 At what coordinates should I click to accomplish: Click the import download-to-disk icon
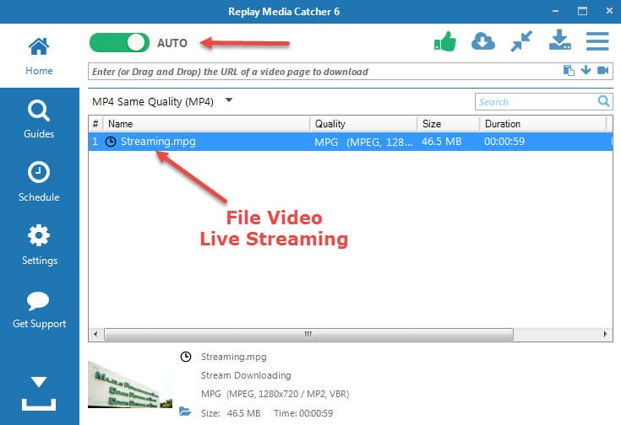(x=559, y=40)
